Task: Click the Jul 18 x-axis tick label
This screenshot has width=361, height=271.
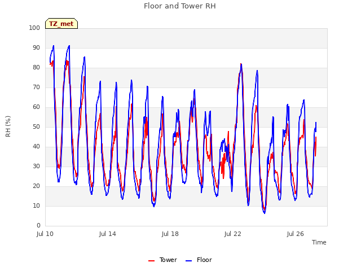Action: [170, 234]
